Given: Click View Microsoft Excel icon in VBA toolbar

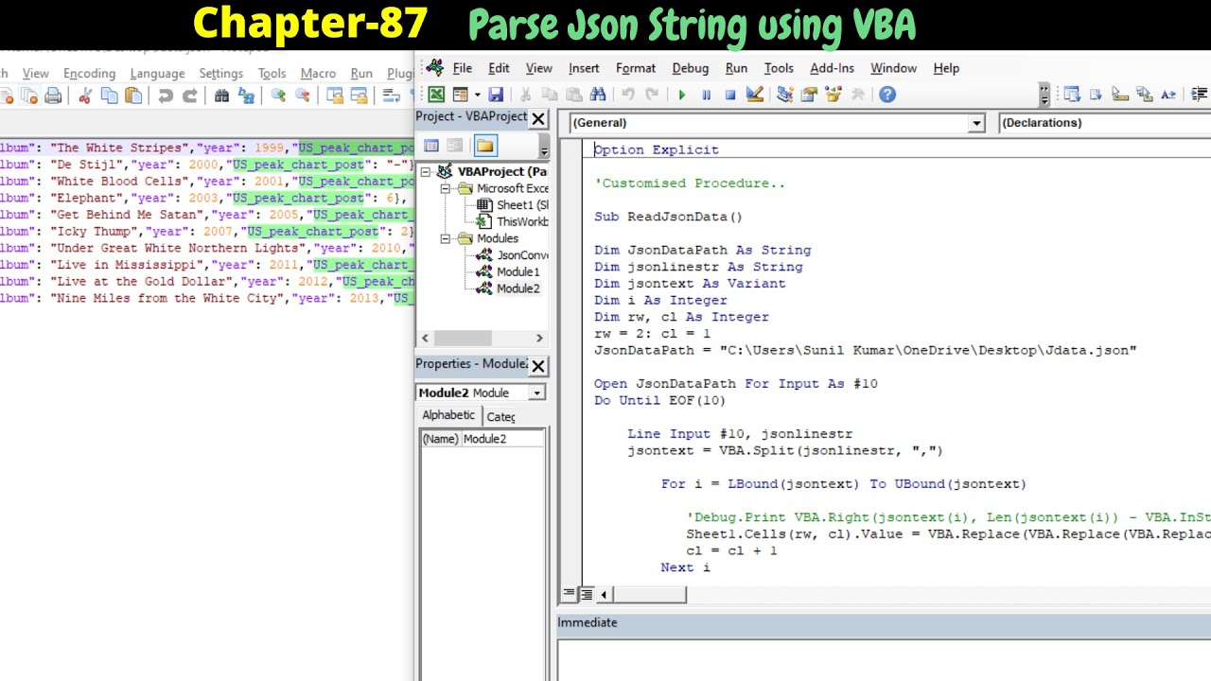Looking at the screenshot, I should tap(436, 95).
